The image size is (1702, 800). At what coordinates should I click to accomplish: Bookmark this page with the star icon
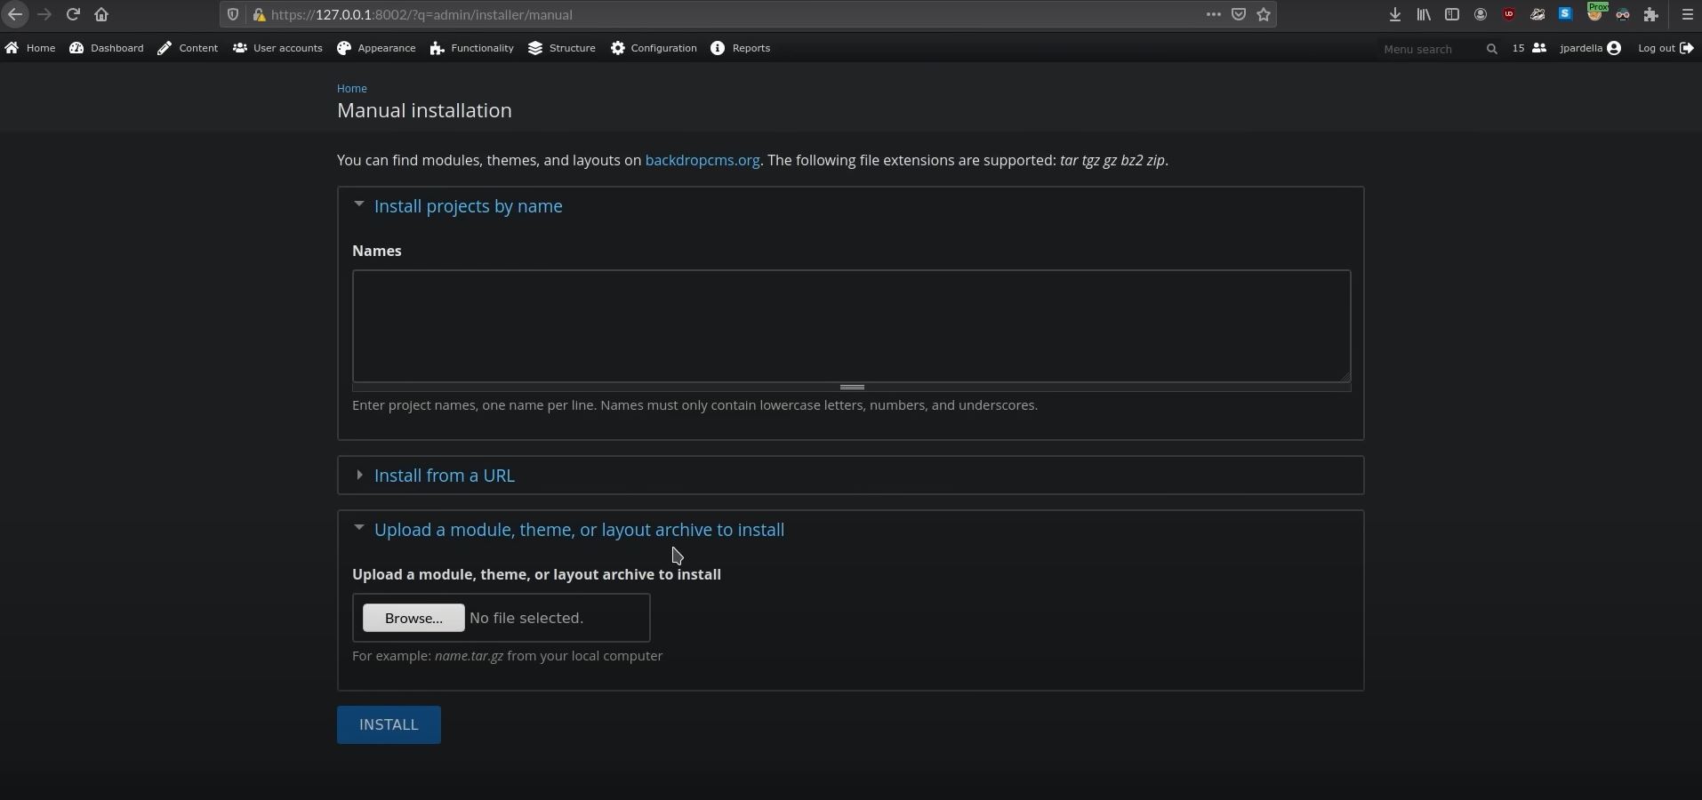click(x=1264, y=14)
